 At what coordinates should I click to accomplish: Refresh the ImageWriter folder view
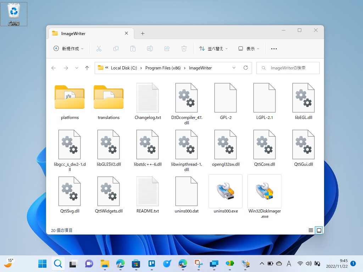tap(246, 68)
